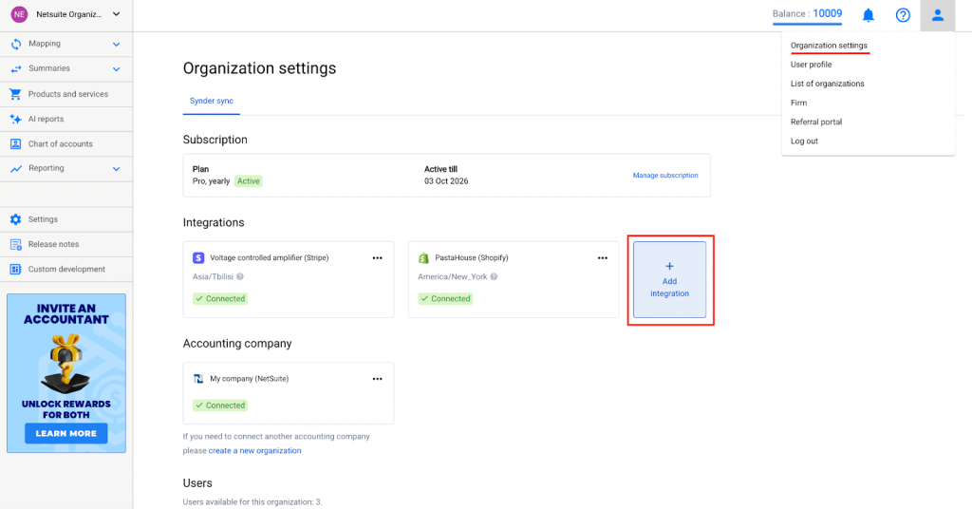Select the Synder sync tab
972x509 pixels.
[211, 101]
